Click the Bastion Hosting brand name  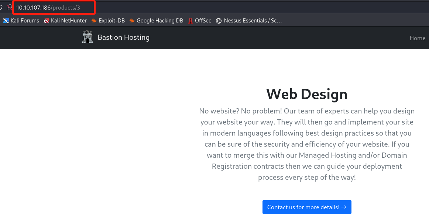[123, 37]
